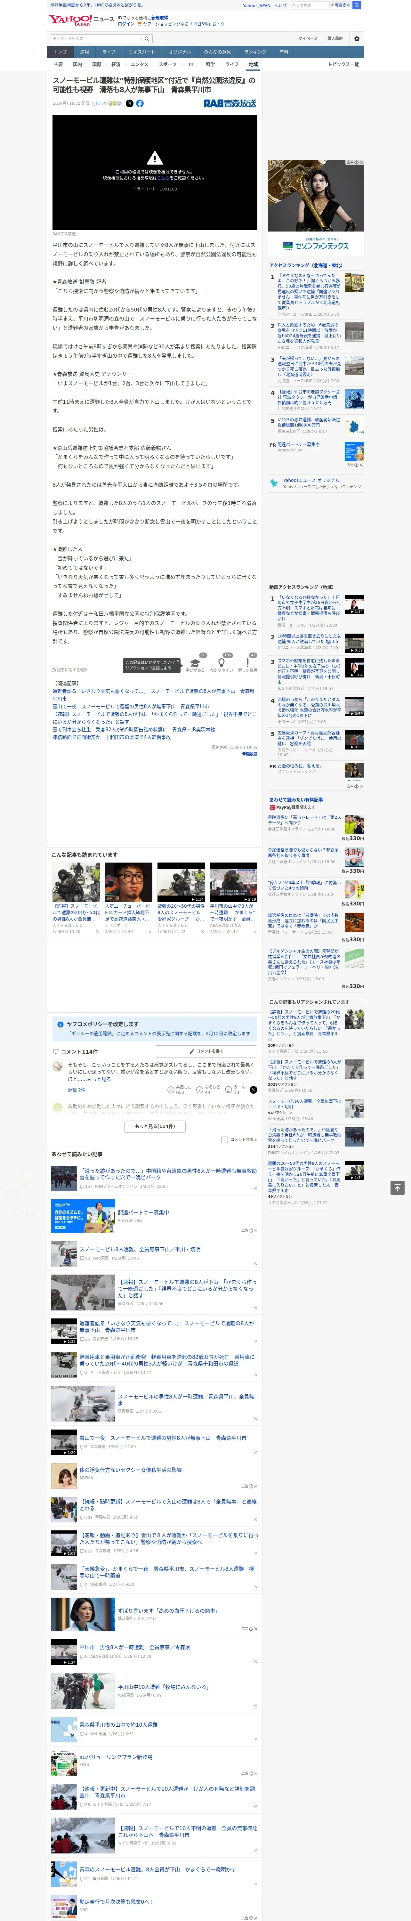Click warning triangle in video player

coord(154,157)
